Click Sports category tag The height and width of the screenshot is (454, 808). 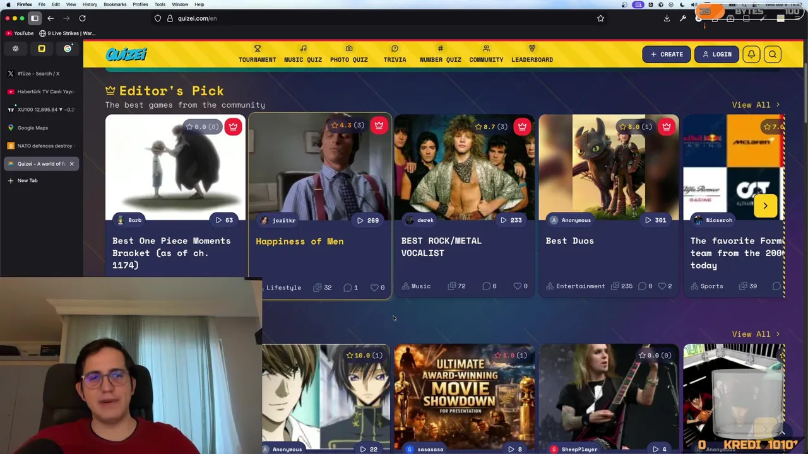tap(707, 286)
